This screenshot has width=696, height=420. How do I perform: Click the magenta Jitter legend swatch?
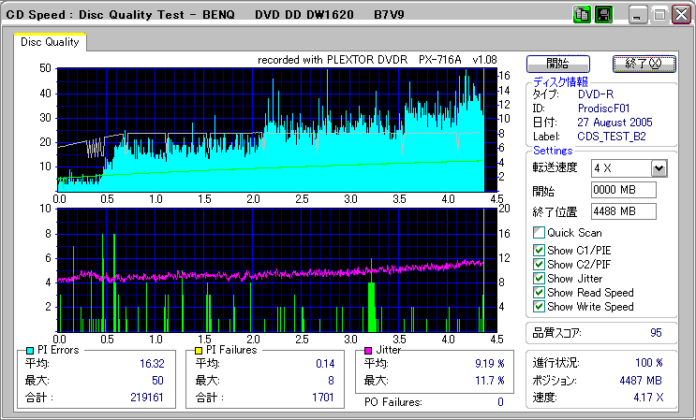tap(369, 350)
